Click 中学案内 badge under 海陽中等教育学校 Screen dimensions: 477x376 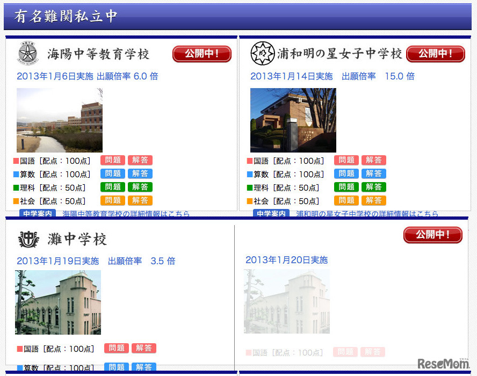coord(38,214)
